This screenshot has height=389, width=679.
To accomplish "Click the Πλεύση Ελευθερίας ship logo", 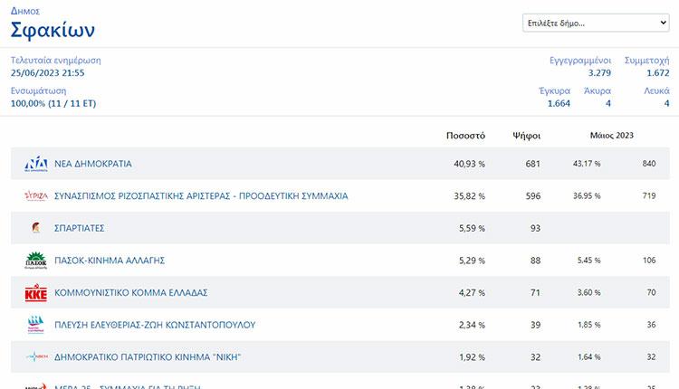I will (35, 325).
